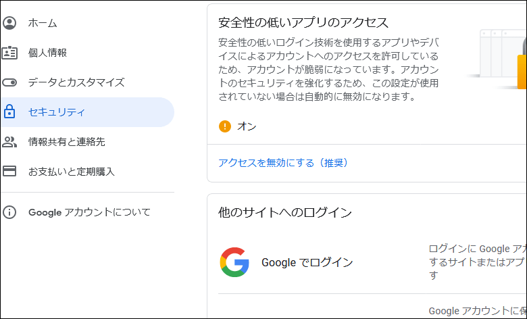Select データとカスタマイズ label in the sidebar
Screen dimensions: 527x319
(x=76, y=82)
